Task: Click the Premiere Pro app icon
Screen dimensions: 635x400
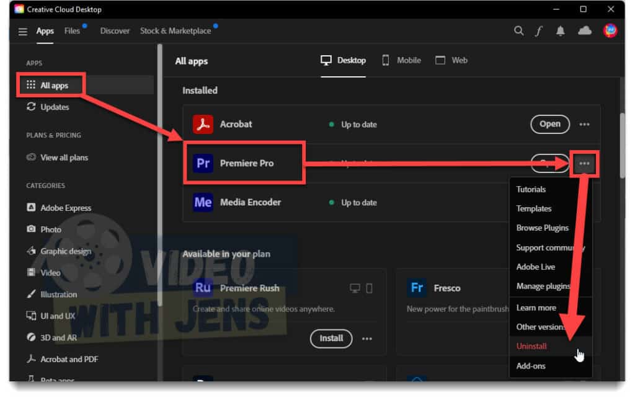Action: pyautogui.click(x=203, y=163)
